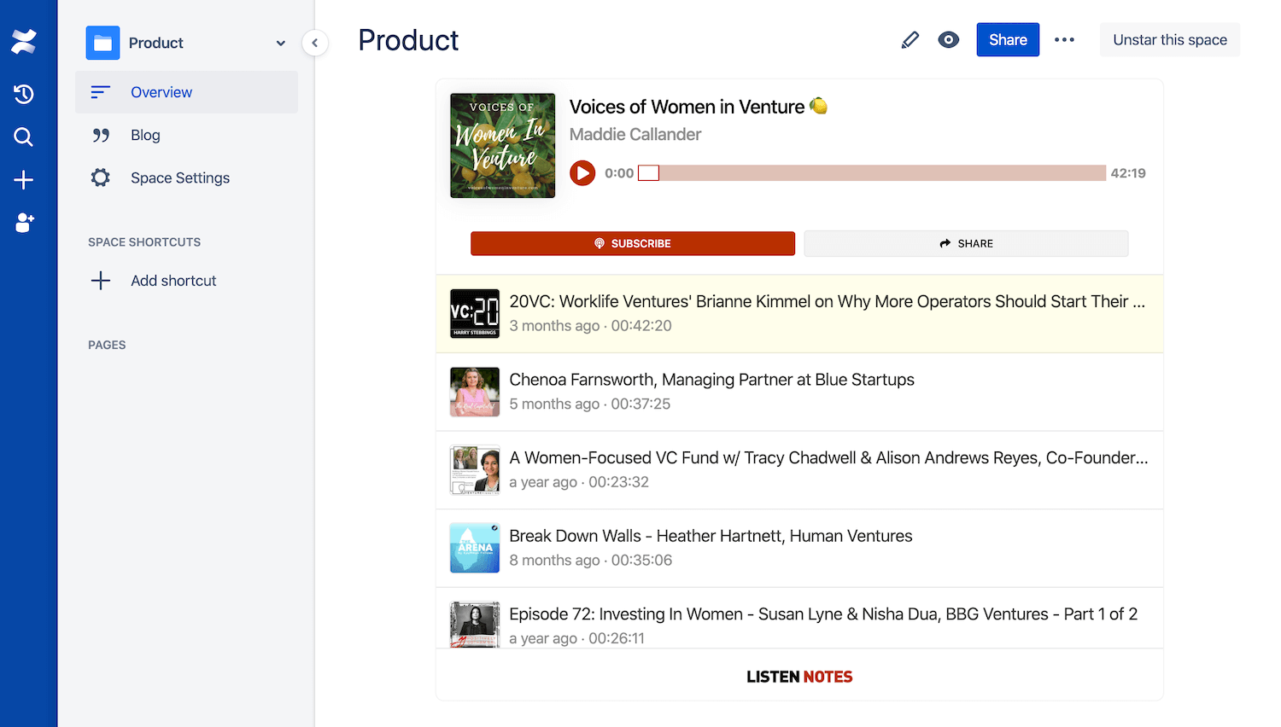Click the red SUBSCRIBE button
1281x727 pixels.
[633, 243]
